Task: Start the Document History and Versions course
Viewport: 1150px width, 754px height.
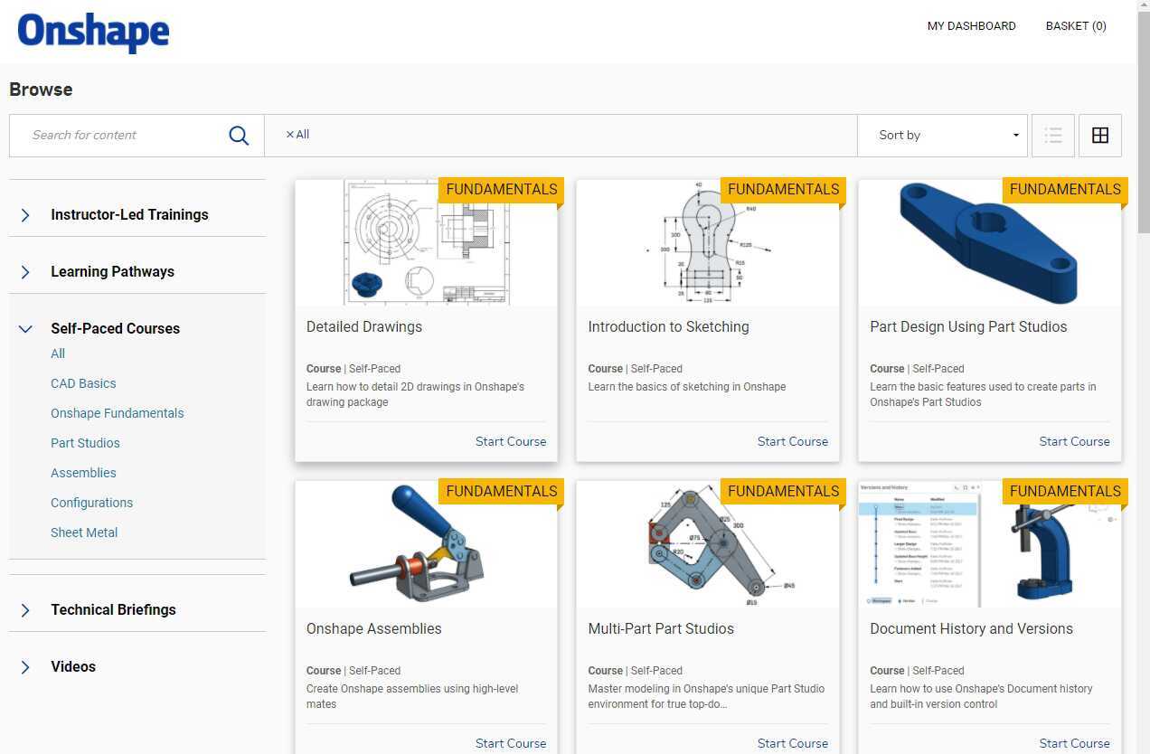Action: 1074,743
